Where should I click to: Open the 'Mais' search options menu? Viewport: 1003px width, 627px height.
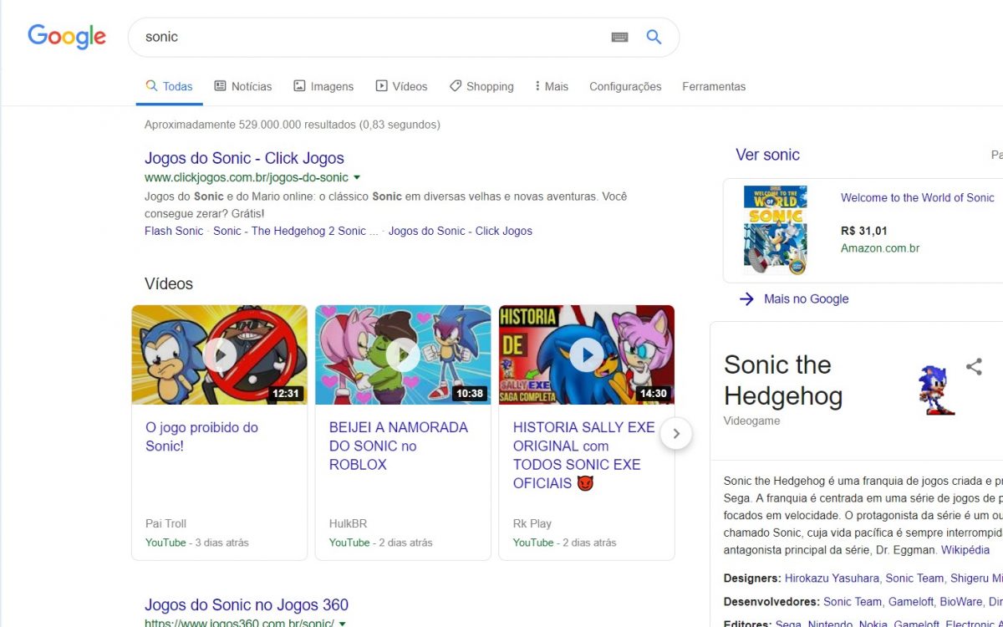[551, 86]
